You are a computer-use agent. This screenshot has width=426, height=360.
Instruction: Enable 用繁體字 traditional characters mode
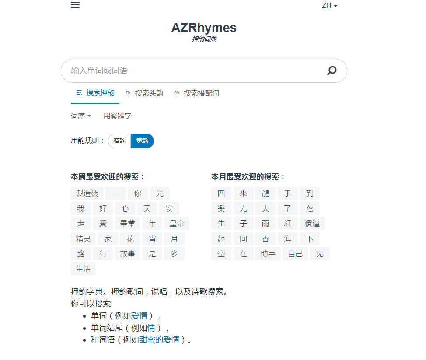[x=117, y=116]
